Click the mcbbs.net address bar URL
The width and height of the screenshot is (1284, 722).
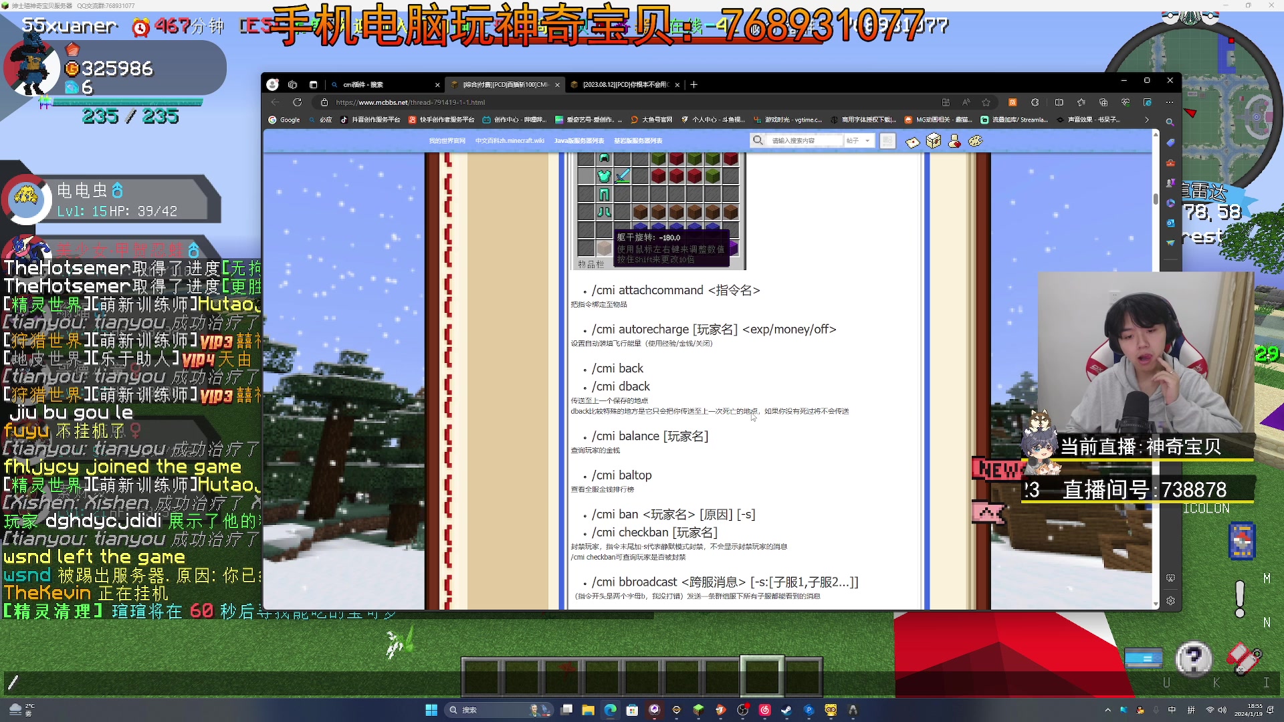point(410,102)
